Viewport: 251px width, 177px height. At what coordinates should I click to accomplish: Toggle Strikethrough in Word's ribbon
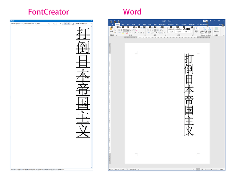point(128,30)
